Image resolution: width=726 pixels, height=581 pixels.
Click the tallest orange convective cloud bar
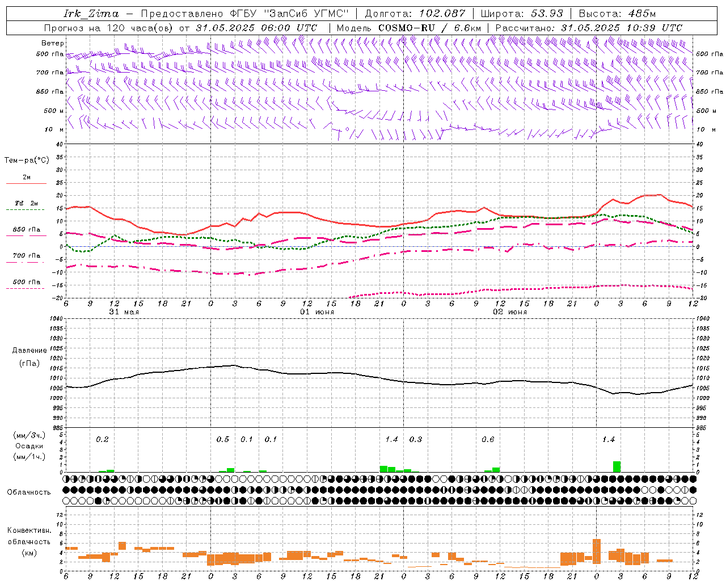[597, 550]
